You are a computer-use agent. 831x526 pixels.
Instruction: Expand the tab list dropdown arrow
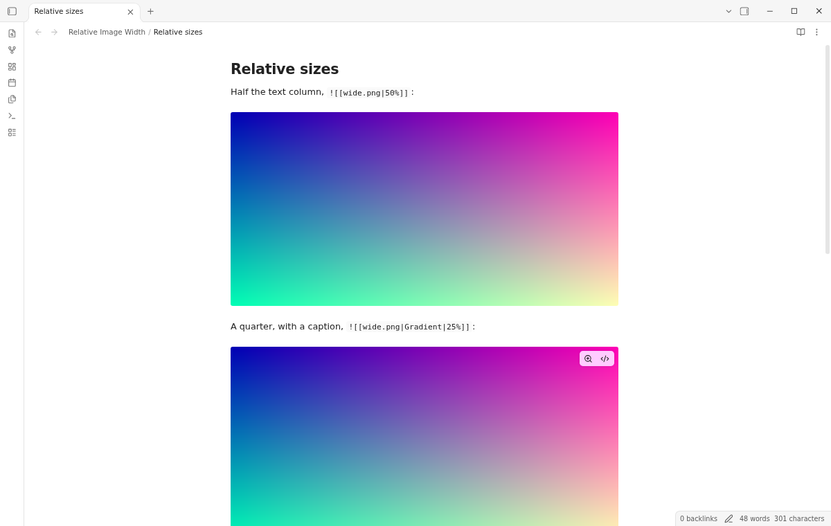pyautogui.click(x=729, y=11)
